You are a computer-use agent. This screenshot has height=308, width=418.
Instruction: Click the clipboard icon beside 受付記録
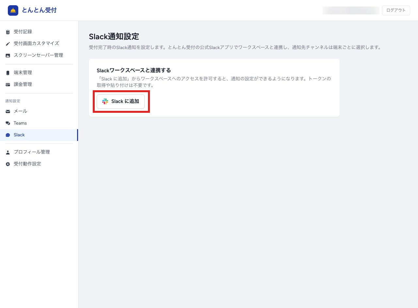8,32
